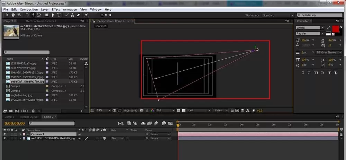Viewport: 346px width, 160px height.
Task: Select the Zoom magnifier tool
Action: tap(19, 15)
